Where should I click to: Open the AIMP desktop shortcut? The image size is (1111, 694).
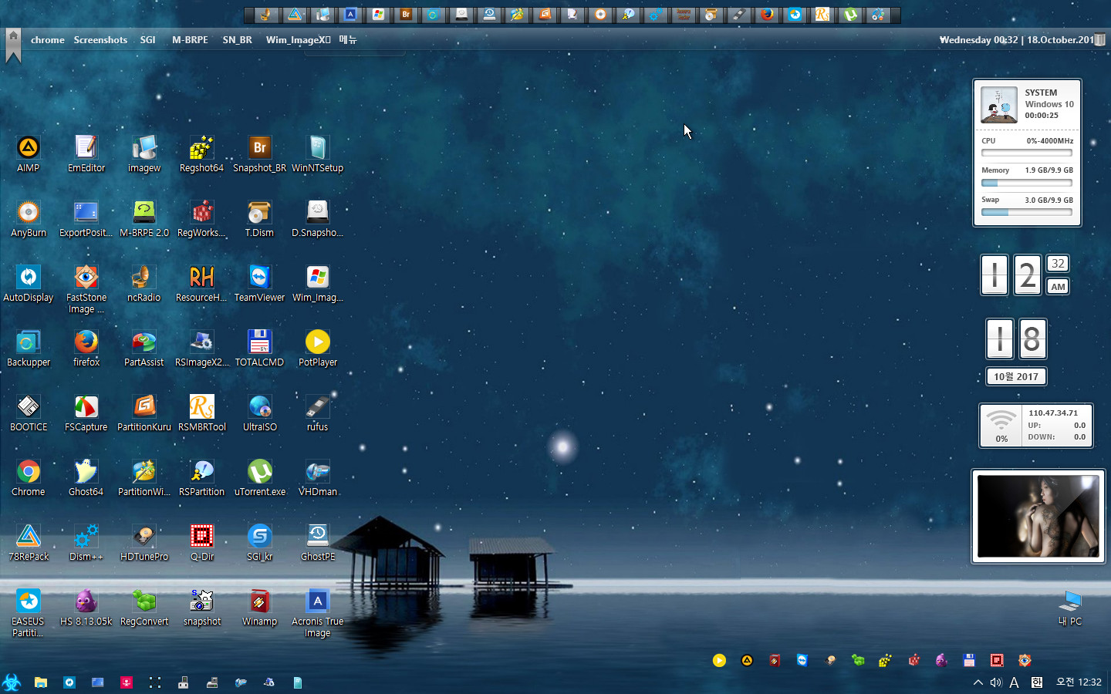pos(29,153)
